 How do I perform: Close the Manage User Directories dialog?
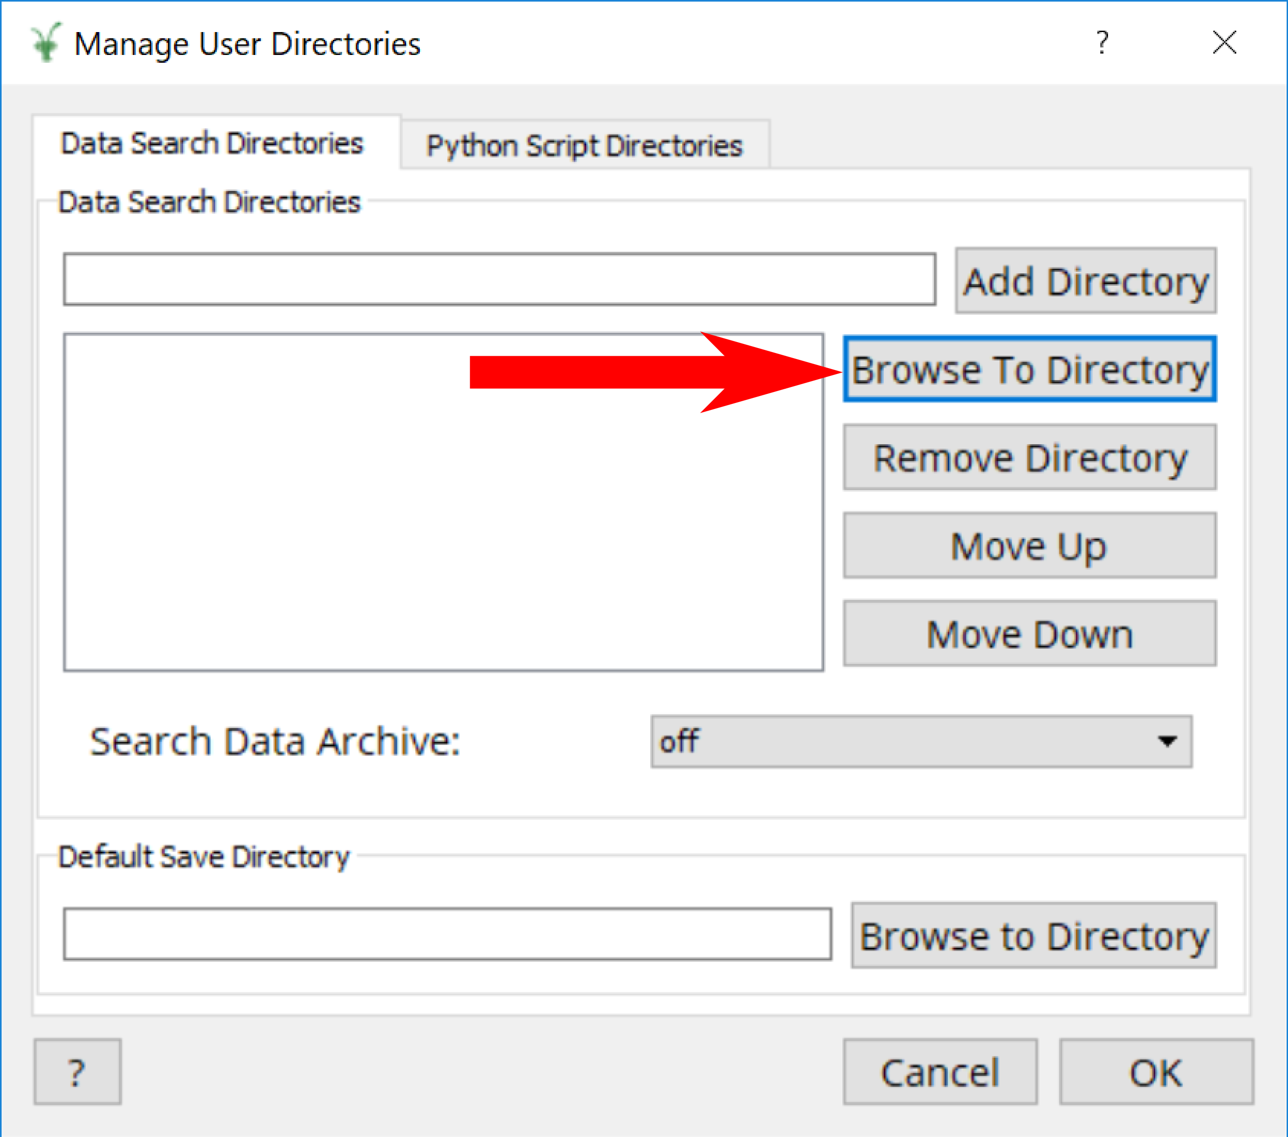1224,43
